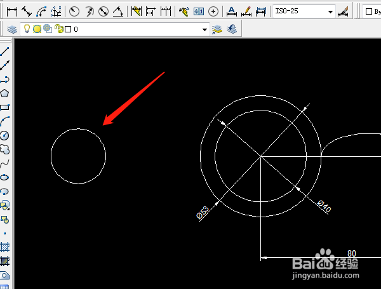Select the Construction Line tool

click(5, 65)
